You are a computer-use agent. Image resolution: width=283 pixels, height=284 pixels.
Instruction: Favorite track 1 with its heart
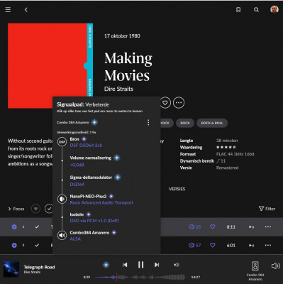pyautogui.click(x=213, y=226)
